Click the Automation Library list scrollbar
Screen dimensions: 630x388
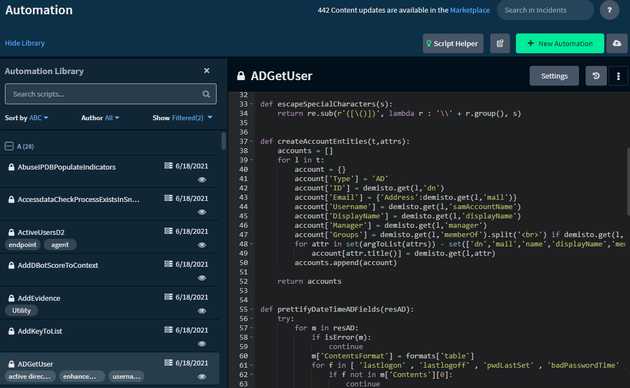coord(223,141)
